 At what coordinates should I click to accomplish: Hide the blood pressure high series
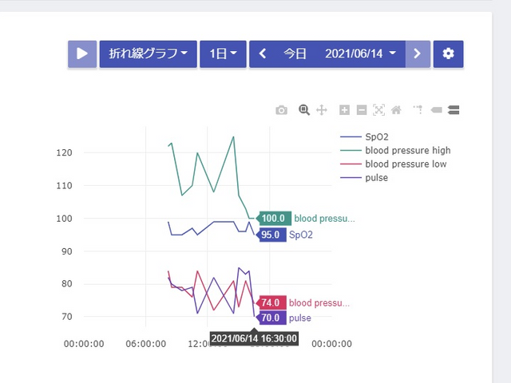pos(407,151)
